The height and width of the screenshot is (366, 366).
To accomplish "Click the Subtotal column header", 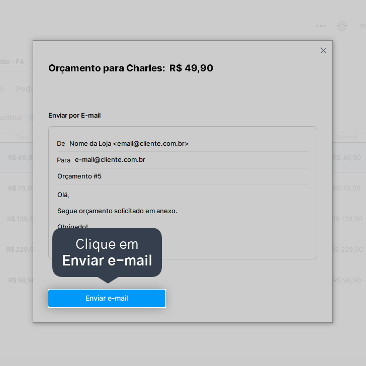I will pyautogui.click(x=346, y=137).
